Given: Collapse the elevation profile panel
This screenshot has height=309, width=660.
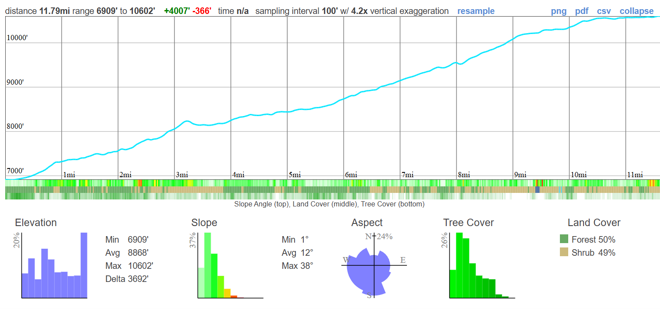Looking at the screenshot, I should (636, 11).
